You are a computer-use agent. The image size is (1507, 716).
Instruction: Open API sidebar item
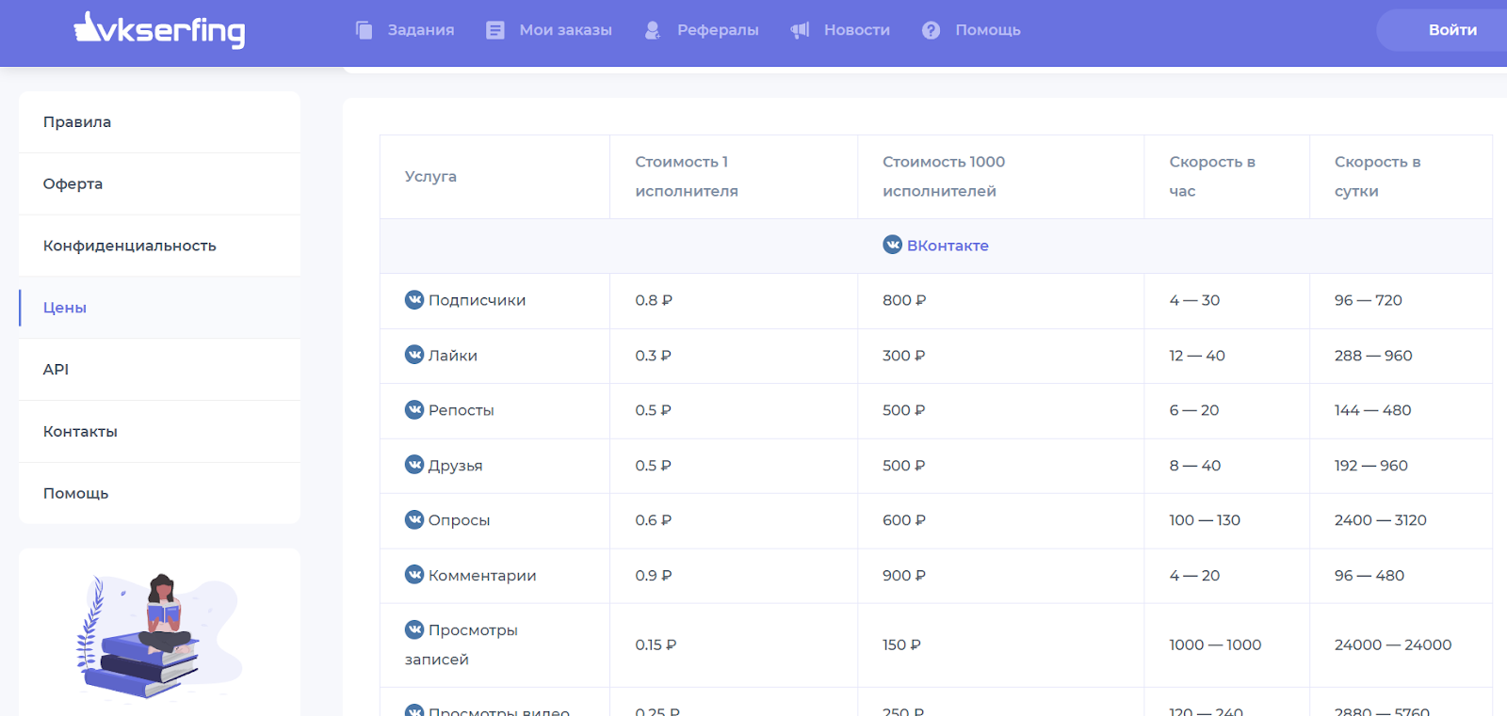[159, 370]
